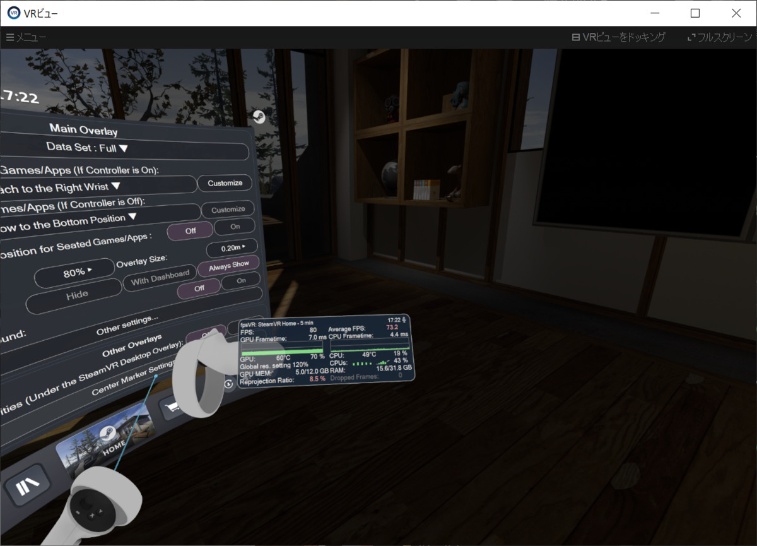Screen dimensions: 757x546
Task: Switch to フルスクリーン mode
Action: (720, 37)
